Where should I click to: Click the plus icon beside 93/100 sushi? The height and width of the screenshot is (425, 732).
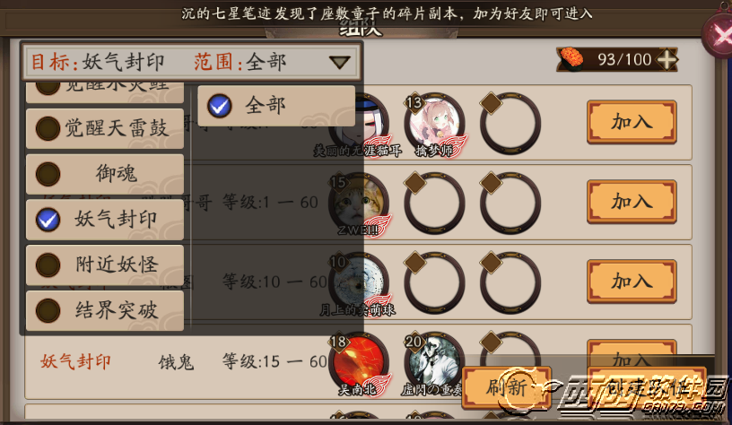pos(667,60)
